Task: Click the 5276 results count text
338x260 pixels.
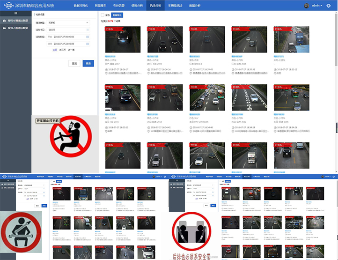Action: point(110,21)
